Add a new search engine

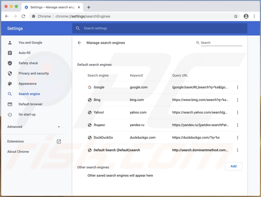233,166
